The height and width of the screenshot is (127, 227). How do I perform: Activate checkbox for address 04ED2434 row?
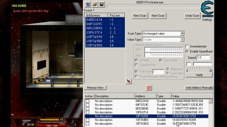point(88,101)
